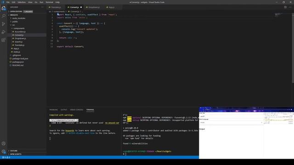Image resolution: width=294 pixels, height=165 pixels.
Task: Click the README.md file icon
Action: tap(11, 65)
